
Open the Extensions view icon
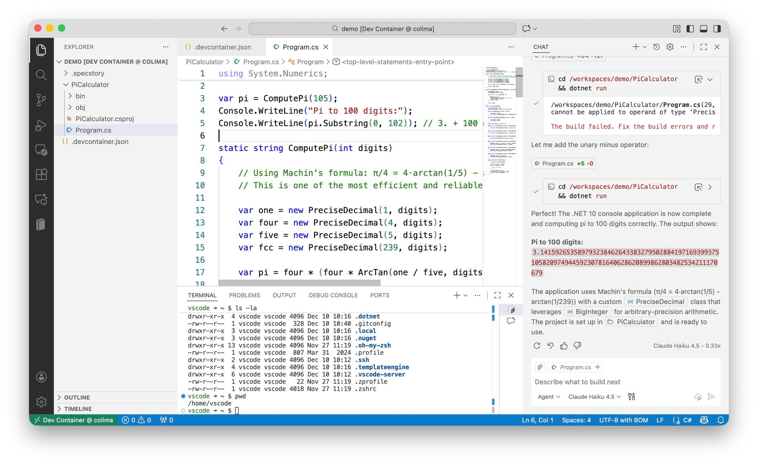(x=41, y=174)
